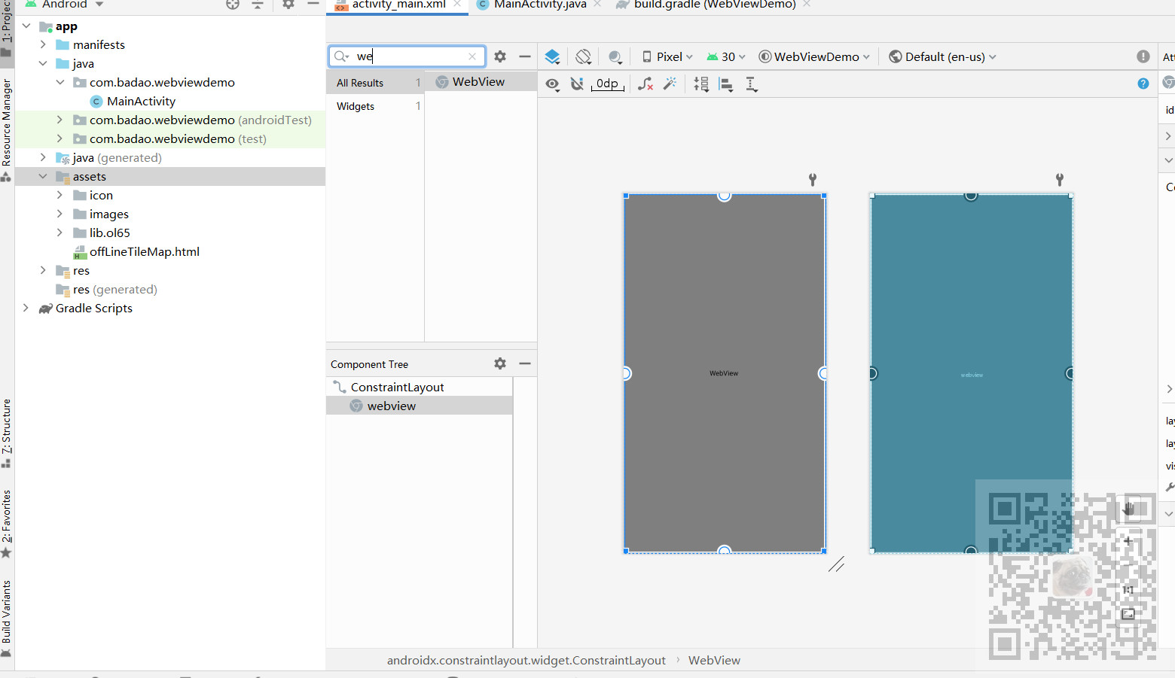Open the Build Variants side tab

pos(7,618)
